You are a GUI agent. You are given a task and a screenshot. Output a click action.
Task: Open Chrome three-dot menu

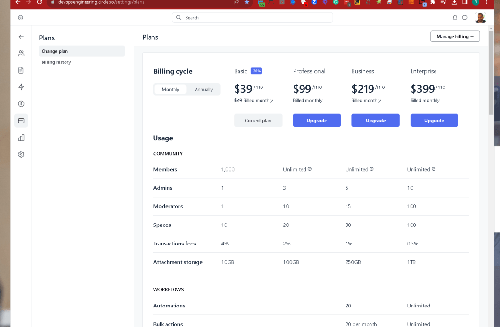[x=487, y=2]
